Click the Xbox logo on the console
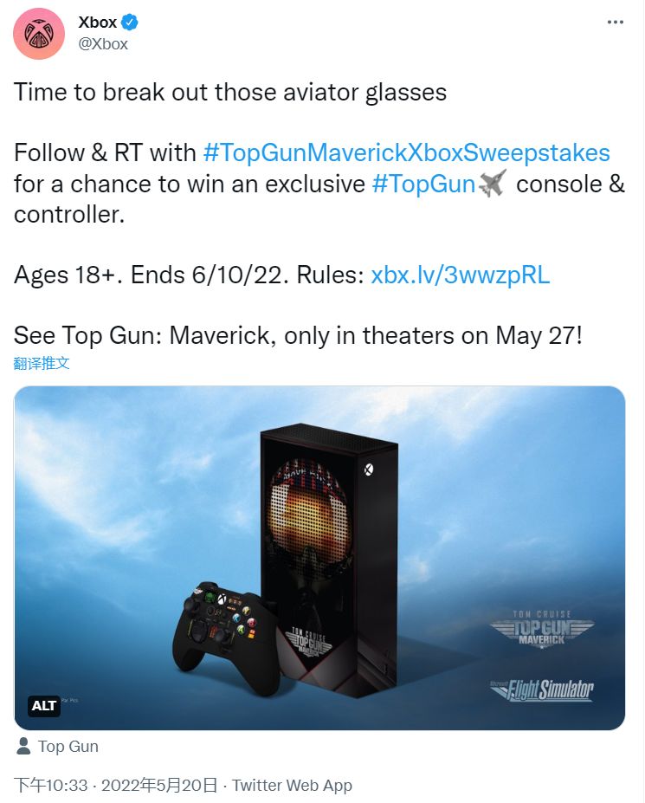 click(369, 469)
